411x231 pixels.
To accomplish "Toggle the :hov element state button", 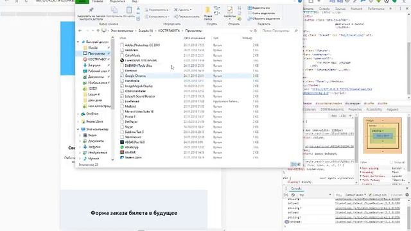I will [x=334, y=116].
